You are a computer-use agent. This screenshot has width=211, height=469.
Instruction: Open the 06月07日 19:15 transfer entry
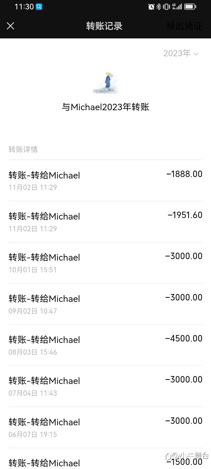pyautogui.click(x=105, y=427)
